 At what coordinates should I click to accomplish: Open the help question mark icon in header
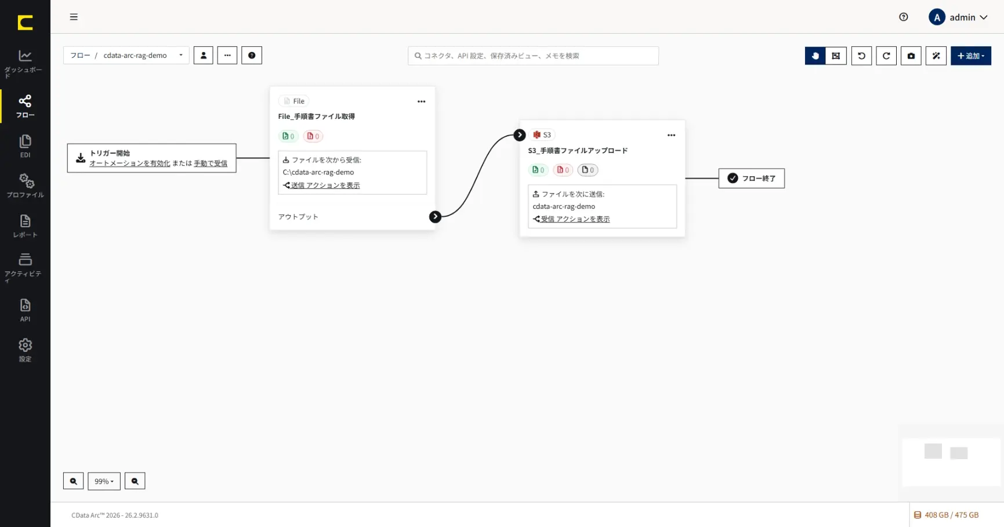[903, 17]
